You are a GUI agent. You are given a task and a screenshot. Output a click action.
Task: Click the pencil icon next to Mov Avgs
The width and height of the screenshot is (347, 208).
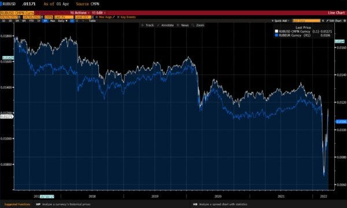point(113,17)
